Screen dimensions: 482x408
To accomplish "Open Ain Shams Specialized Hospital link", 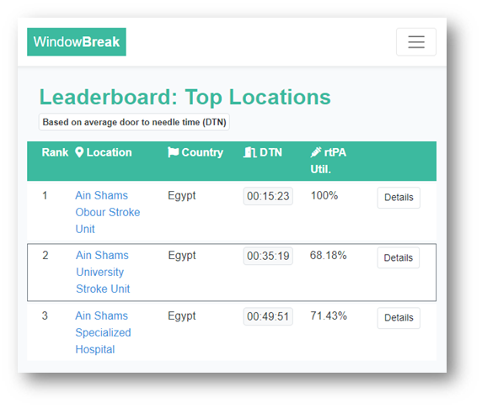I will pyautogui.click(x=104, y=332).
